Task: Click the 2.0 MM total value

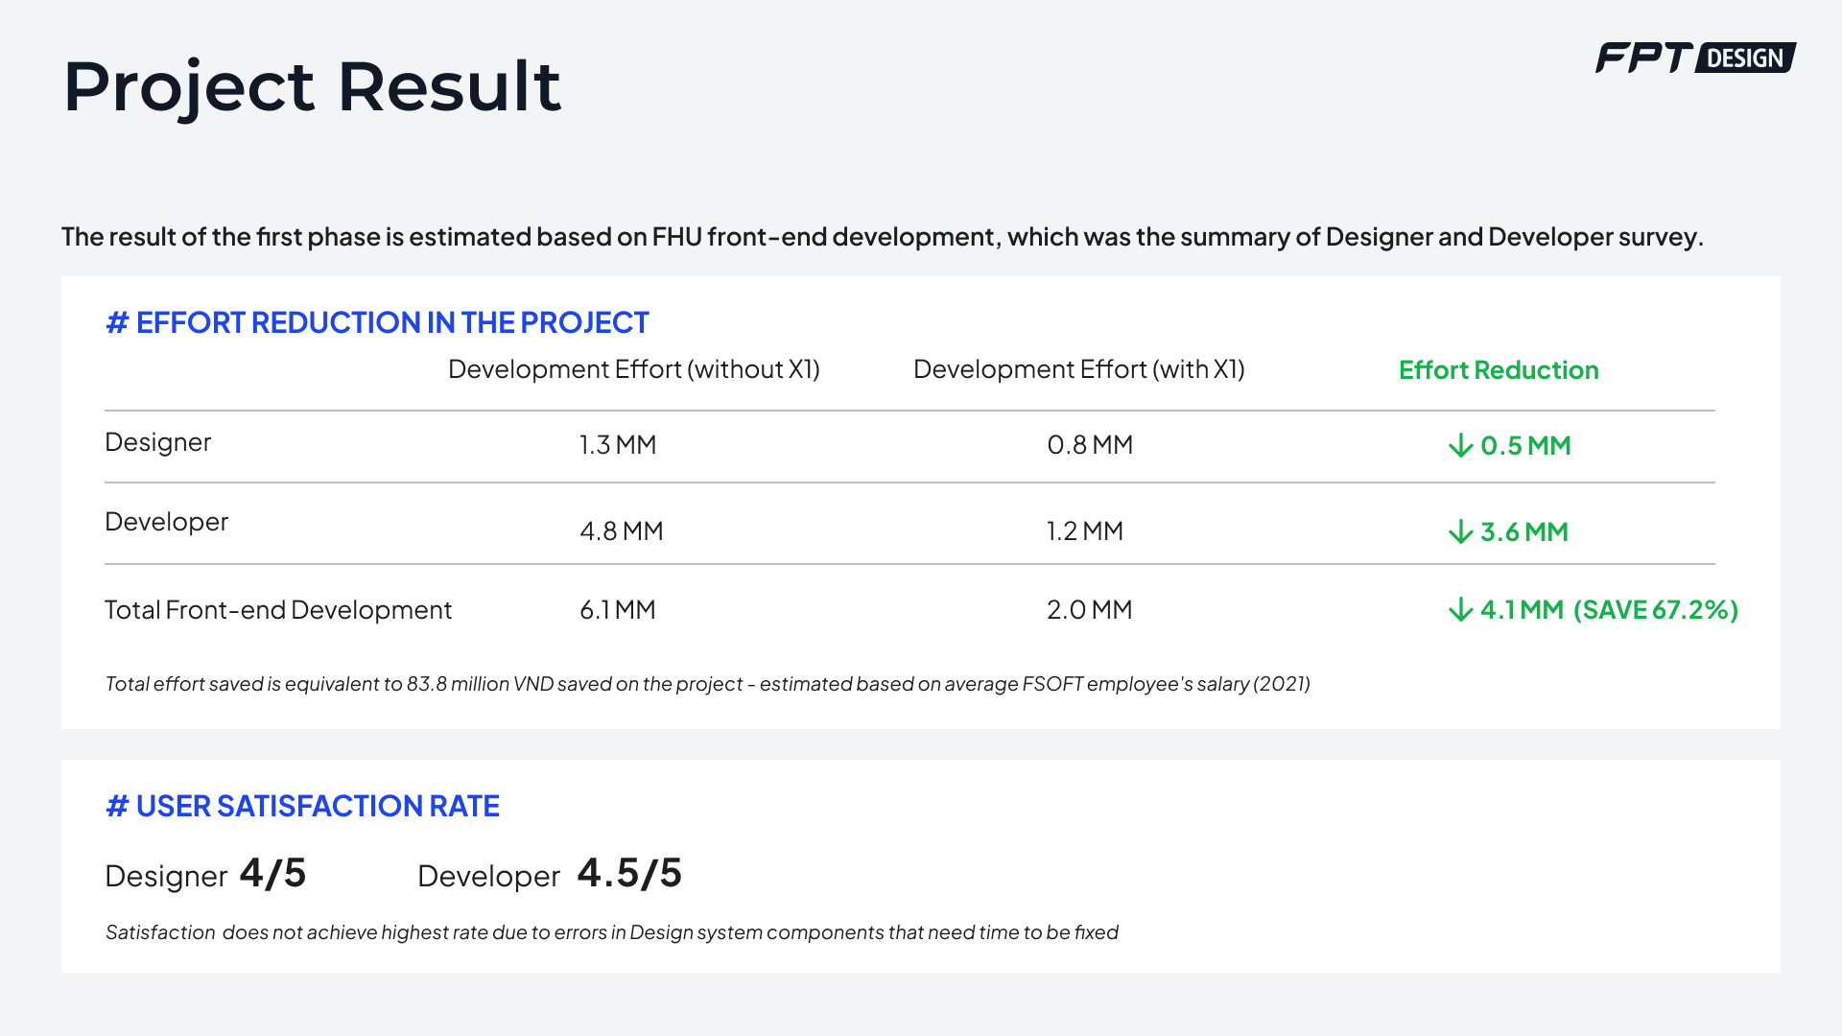Action: (x=1089, y=610)
